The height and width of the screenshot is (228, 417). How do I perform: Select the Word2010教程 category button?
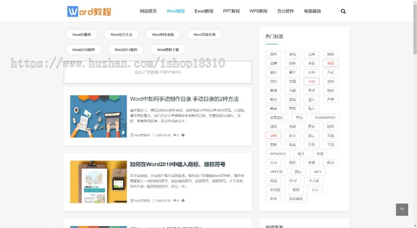click(83, 49)
